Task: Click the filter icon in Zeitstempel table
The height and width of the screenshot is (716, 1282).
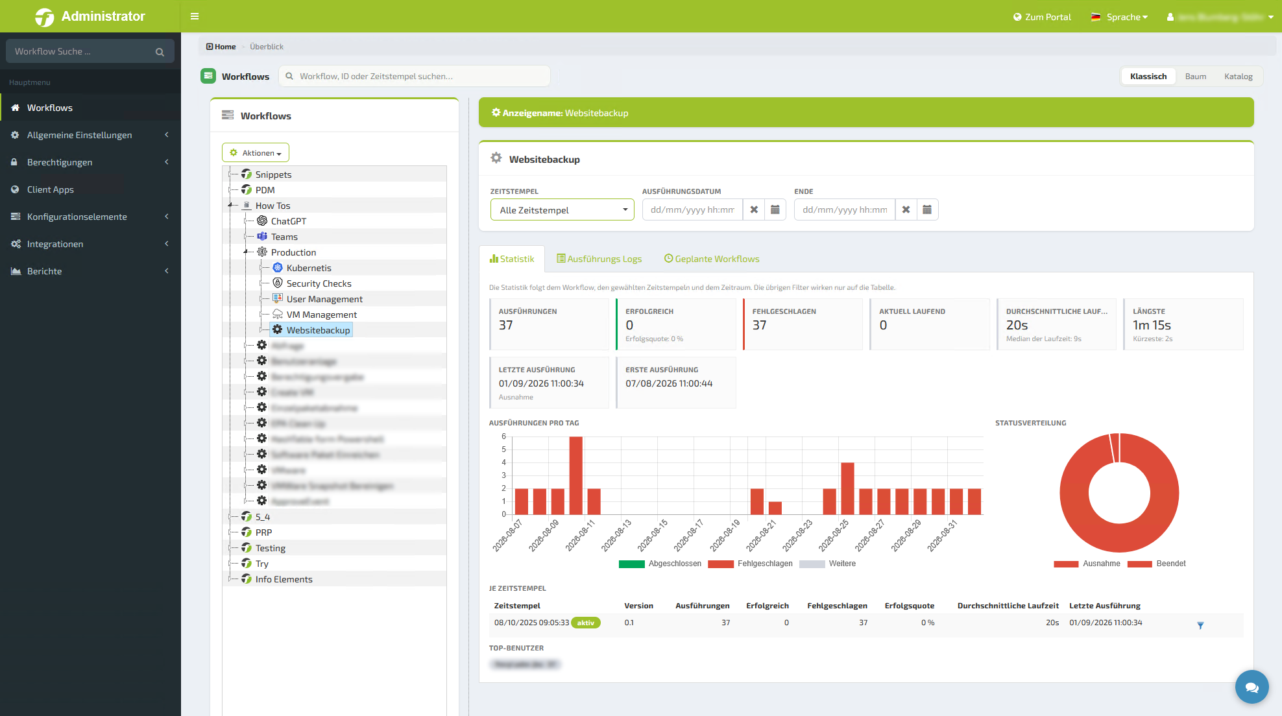Action: pos(1200,625)
